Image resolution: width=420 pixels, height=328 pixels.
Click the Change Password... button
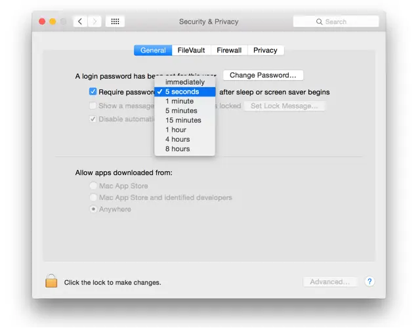[x=263, y=75]
